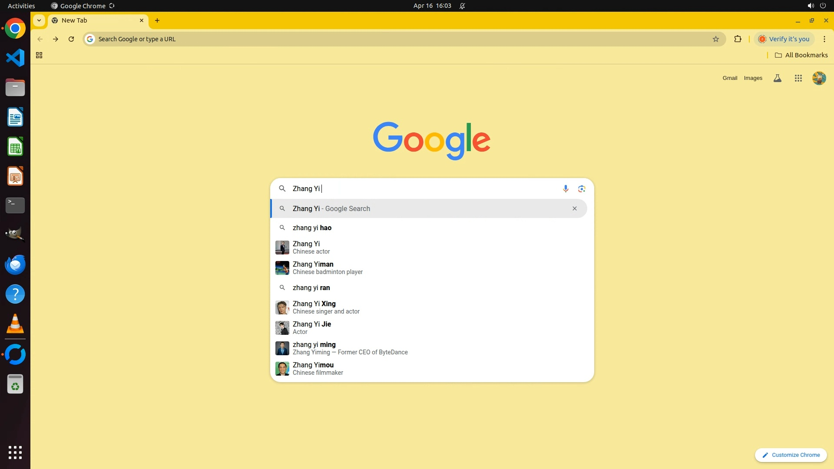Choose the zhang yi ran suggestion

311,287
